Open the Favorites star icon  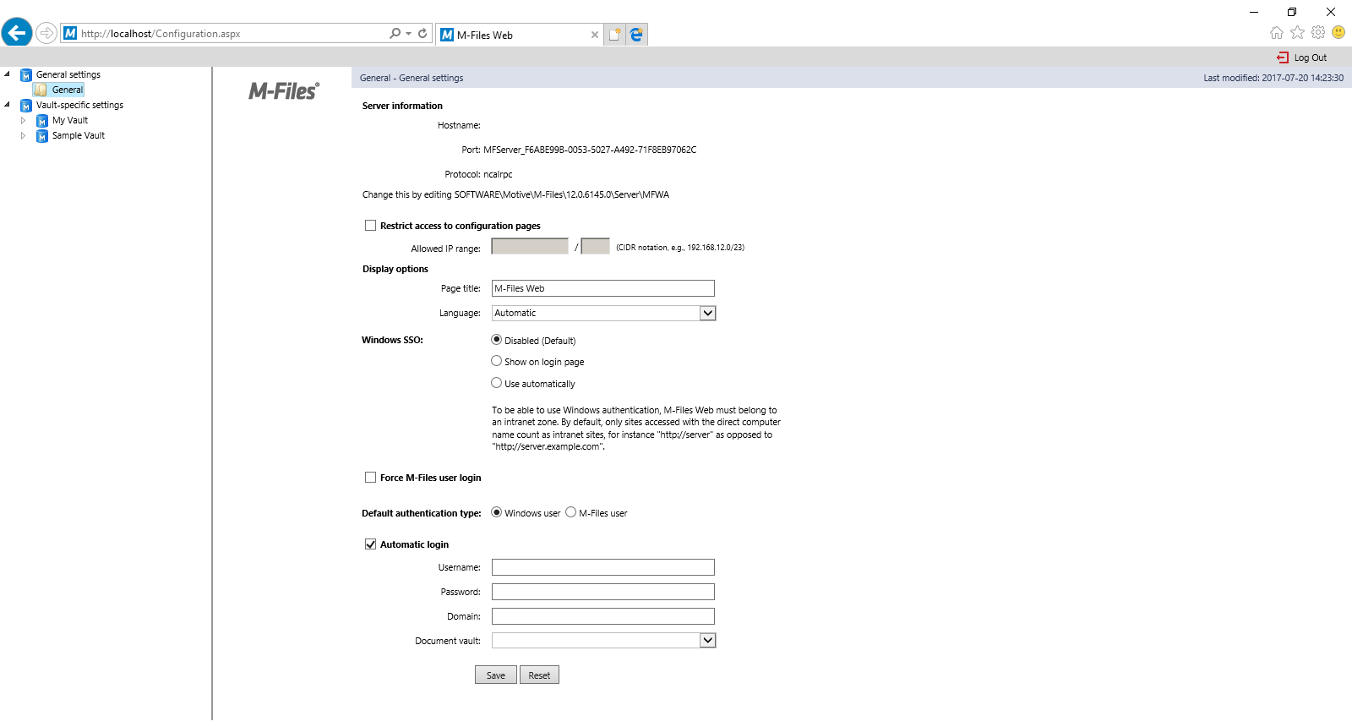click(x=1297, y=33)
